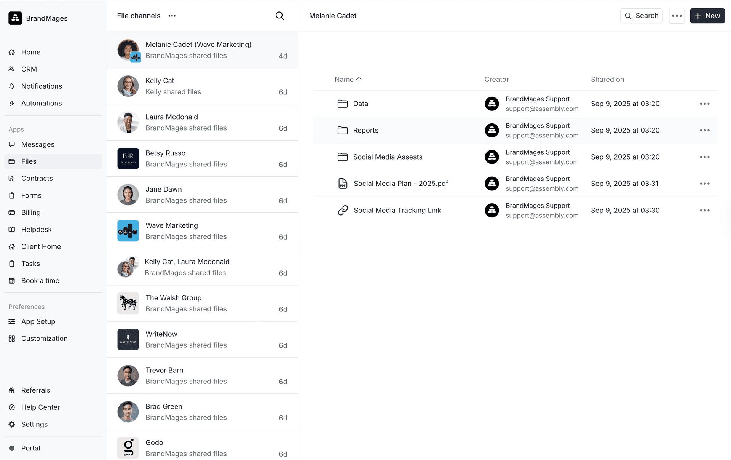Screen dimensions: 731x460
Task: Click the Helpdesk book icon
Action: pyautogui.click(x=12, y=230)
